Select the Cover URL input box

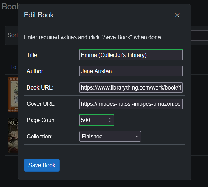131,104
